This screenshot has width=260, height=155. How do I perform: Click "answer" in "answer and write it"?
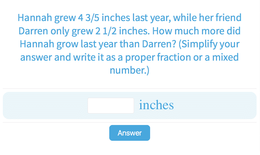point(36,57)
